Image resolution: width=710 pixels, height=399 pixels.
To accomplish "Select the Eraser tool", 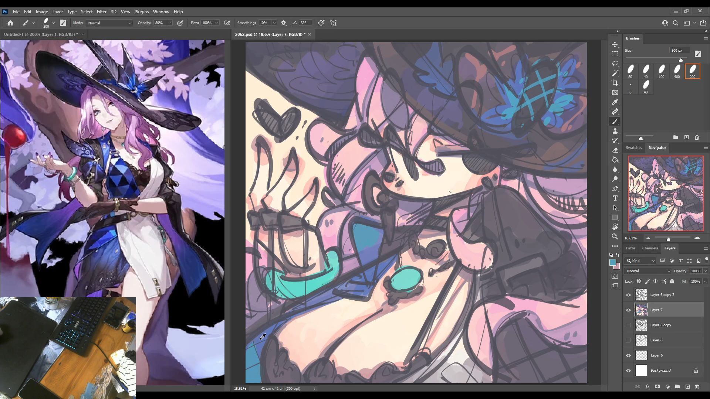I will [615, 150].
